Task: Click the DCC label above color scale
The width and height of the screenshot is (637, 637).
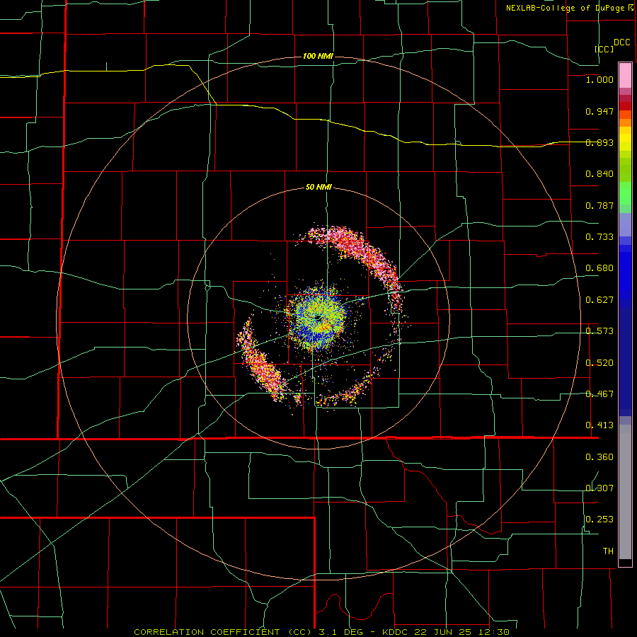Action: pyautogui.click(x=622, y=42)
